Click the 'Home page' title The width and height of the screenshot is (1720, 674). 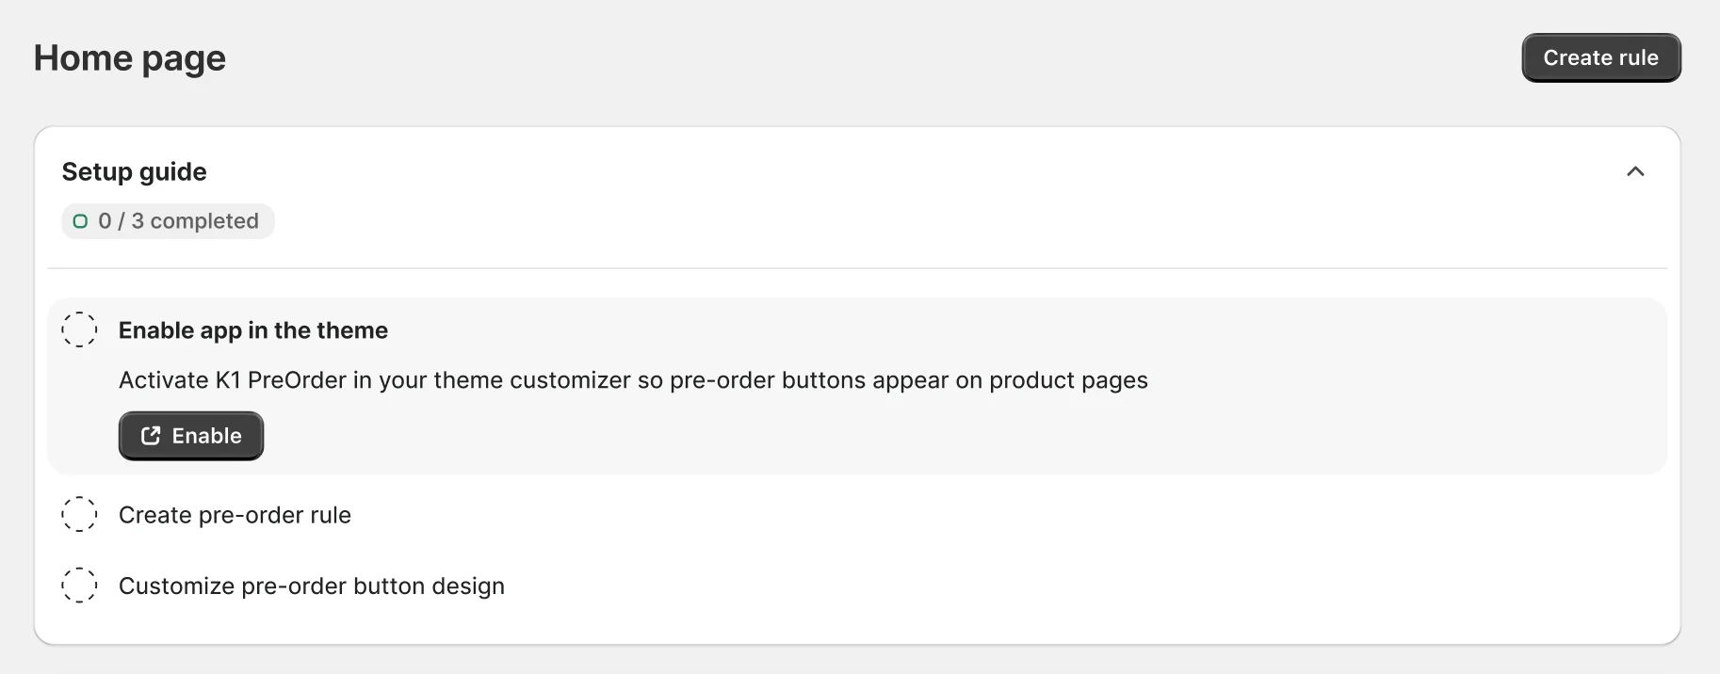pyautogui.click(x=130, y=58)
